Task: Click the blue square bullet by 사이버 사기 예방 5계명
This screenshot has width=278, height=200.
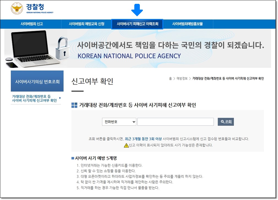Action: (73, 158)
